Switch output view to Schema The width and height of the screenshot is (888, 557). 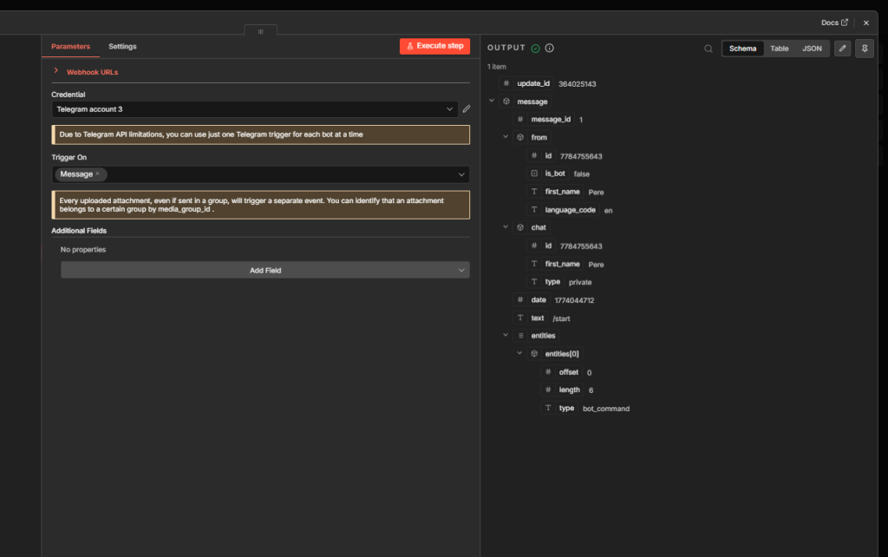tap(743, 48)
